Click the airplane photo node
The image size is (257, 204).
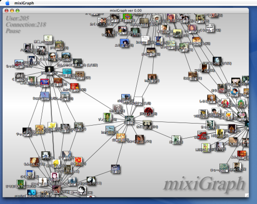(110, 130)
